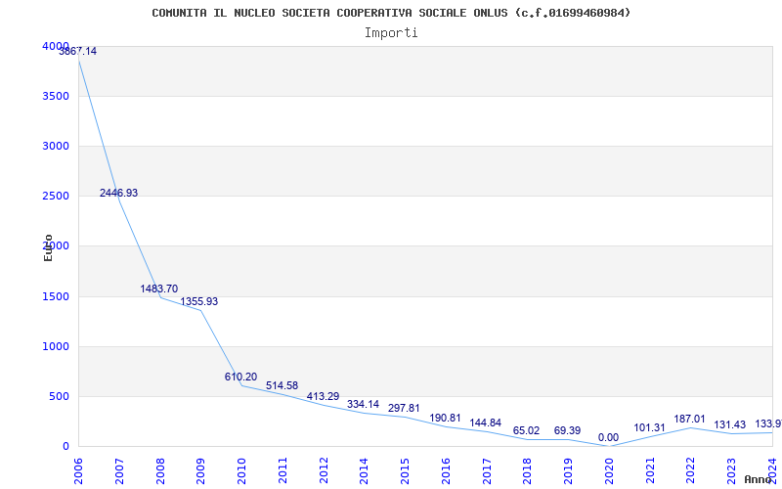Select data label 2446.93
782x489 pixels.
118,193
